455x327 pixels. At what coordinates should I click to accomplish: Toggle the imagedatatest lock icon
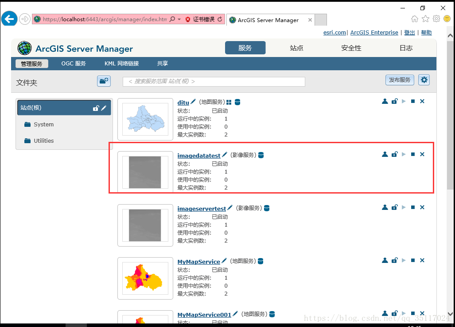[x=394, y=154]
